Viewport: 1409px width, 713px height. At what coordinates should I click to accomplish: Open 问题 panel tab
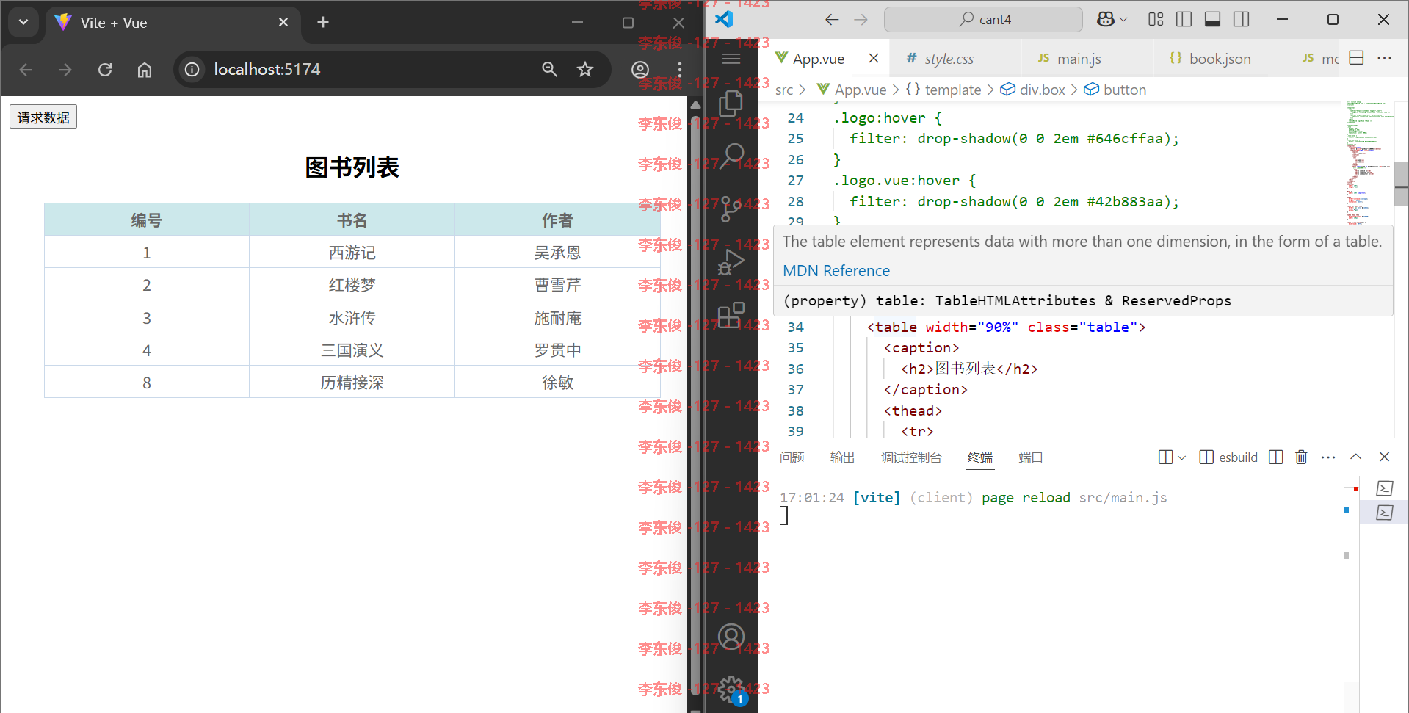coord(792,457)
